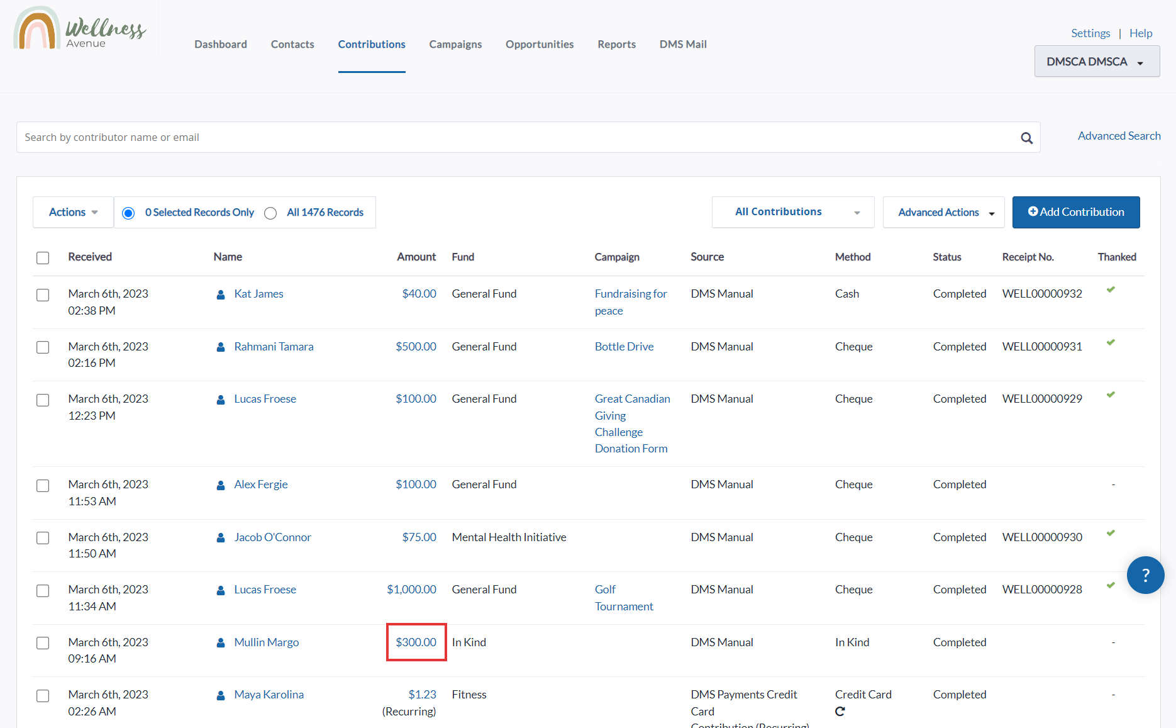The image size is (1176, 728).
Task: Expand the All Contributions filter dropdown
Action: [x=793, y=212]
